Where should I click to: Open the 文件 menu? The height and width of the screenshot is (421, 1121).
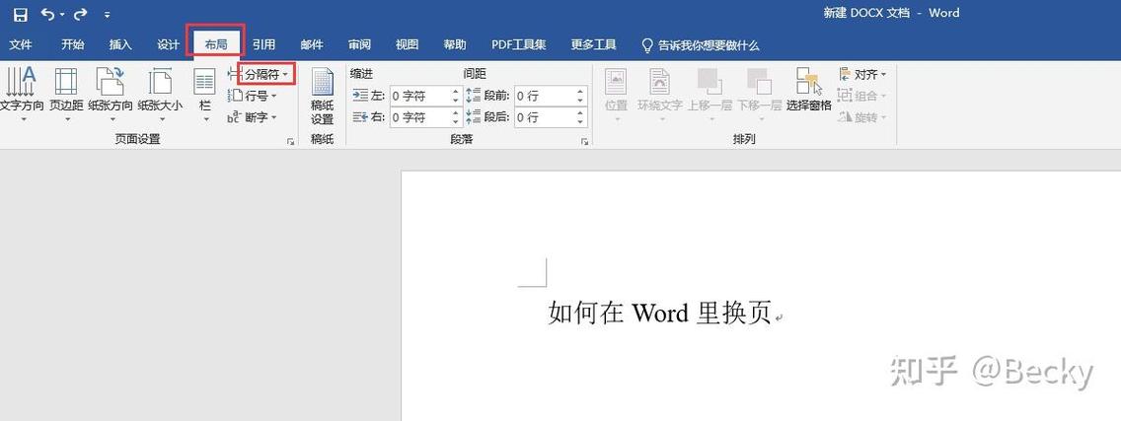(x=20, y=44)
